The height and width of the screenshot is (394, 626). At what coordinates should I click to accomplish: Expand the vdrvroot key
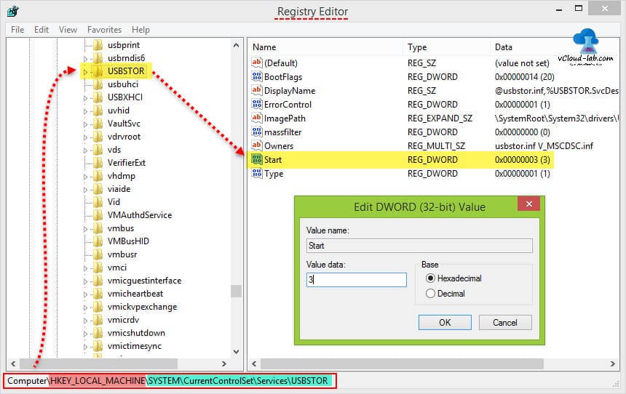pyautogui.click(x=85, y=137)
